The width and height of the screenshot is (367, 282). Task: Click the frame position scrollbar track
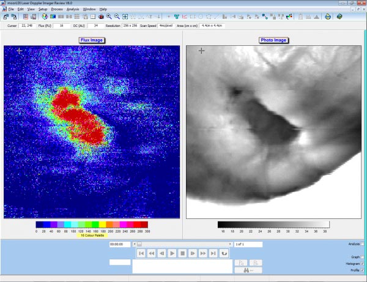tap(183, 244)
